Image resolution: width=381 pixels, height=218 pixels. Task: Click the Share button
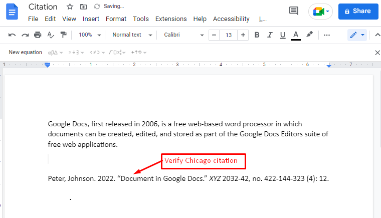click(358, 12)
